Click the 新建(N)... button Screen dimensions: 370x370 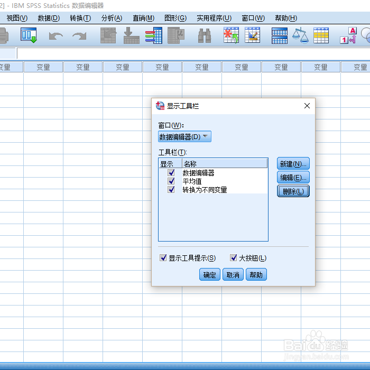click(x=293, y=163)
